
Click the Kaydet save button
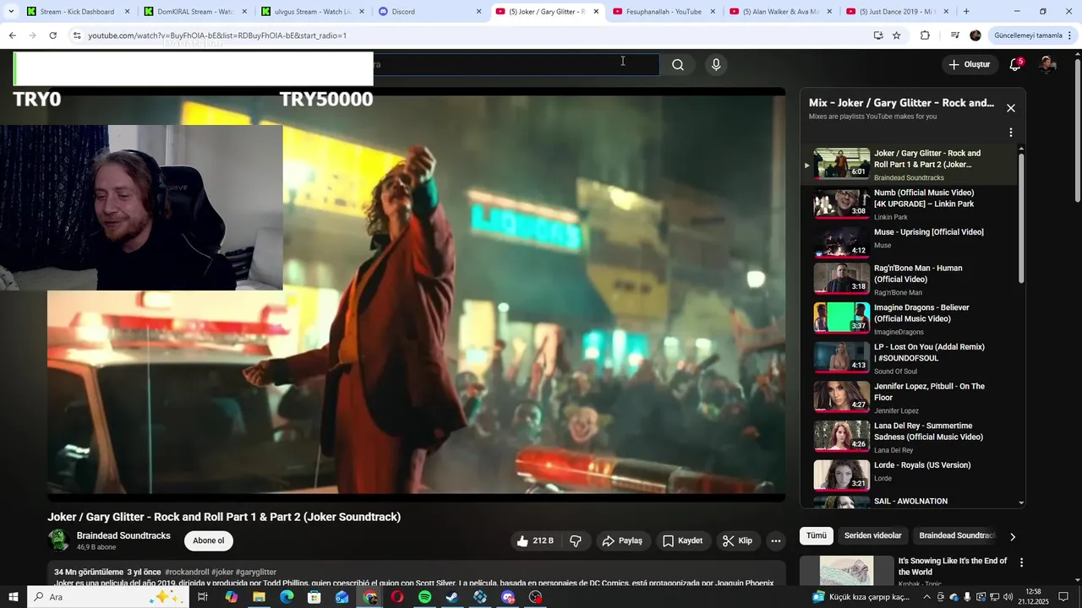[x=682, y=541]
